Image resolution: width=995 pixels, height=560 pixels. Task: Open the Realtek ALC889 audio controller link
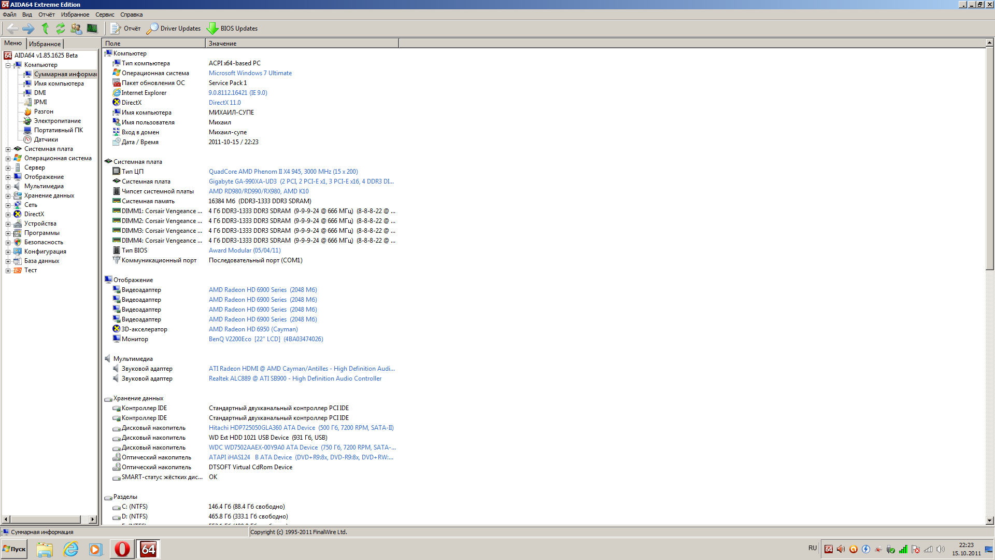(x=295, y=379)
